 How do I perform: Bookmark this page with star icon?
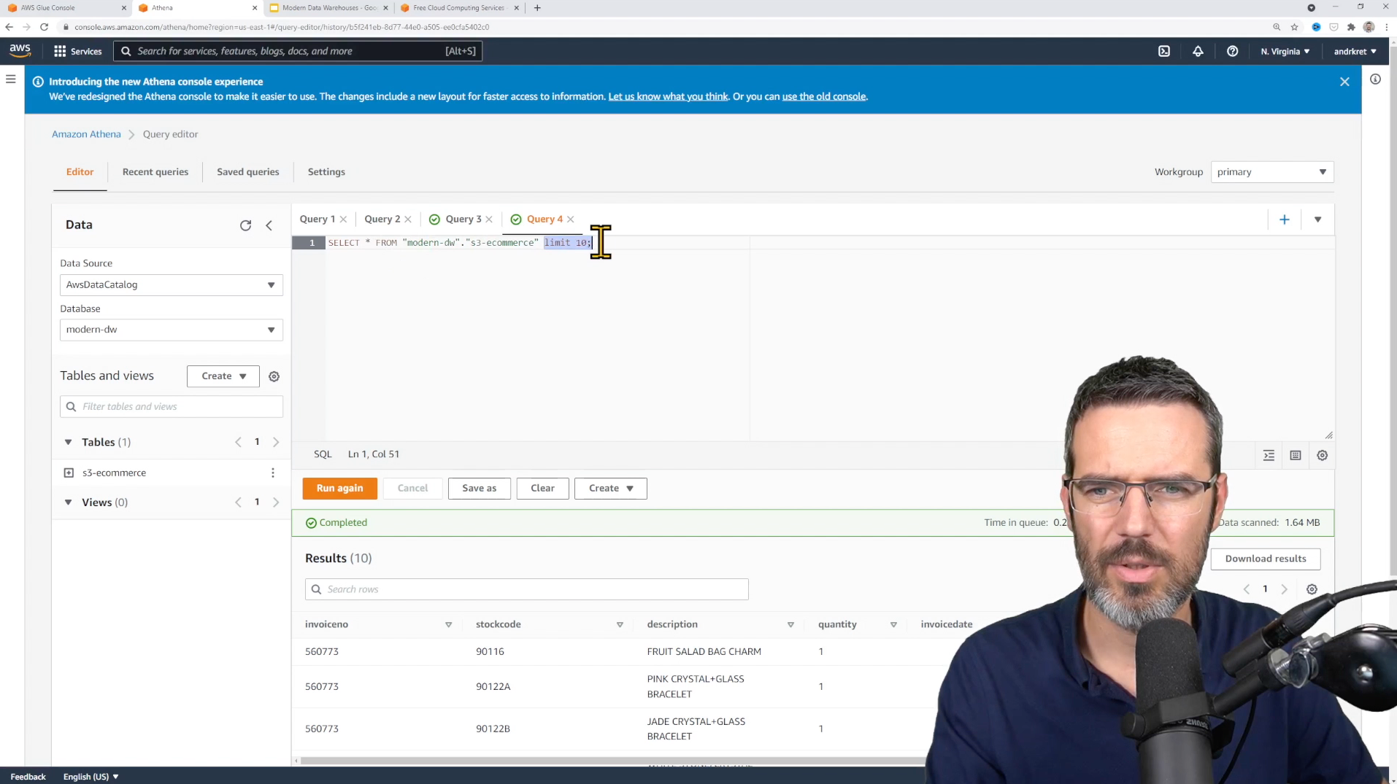1294,27
